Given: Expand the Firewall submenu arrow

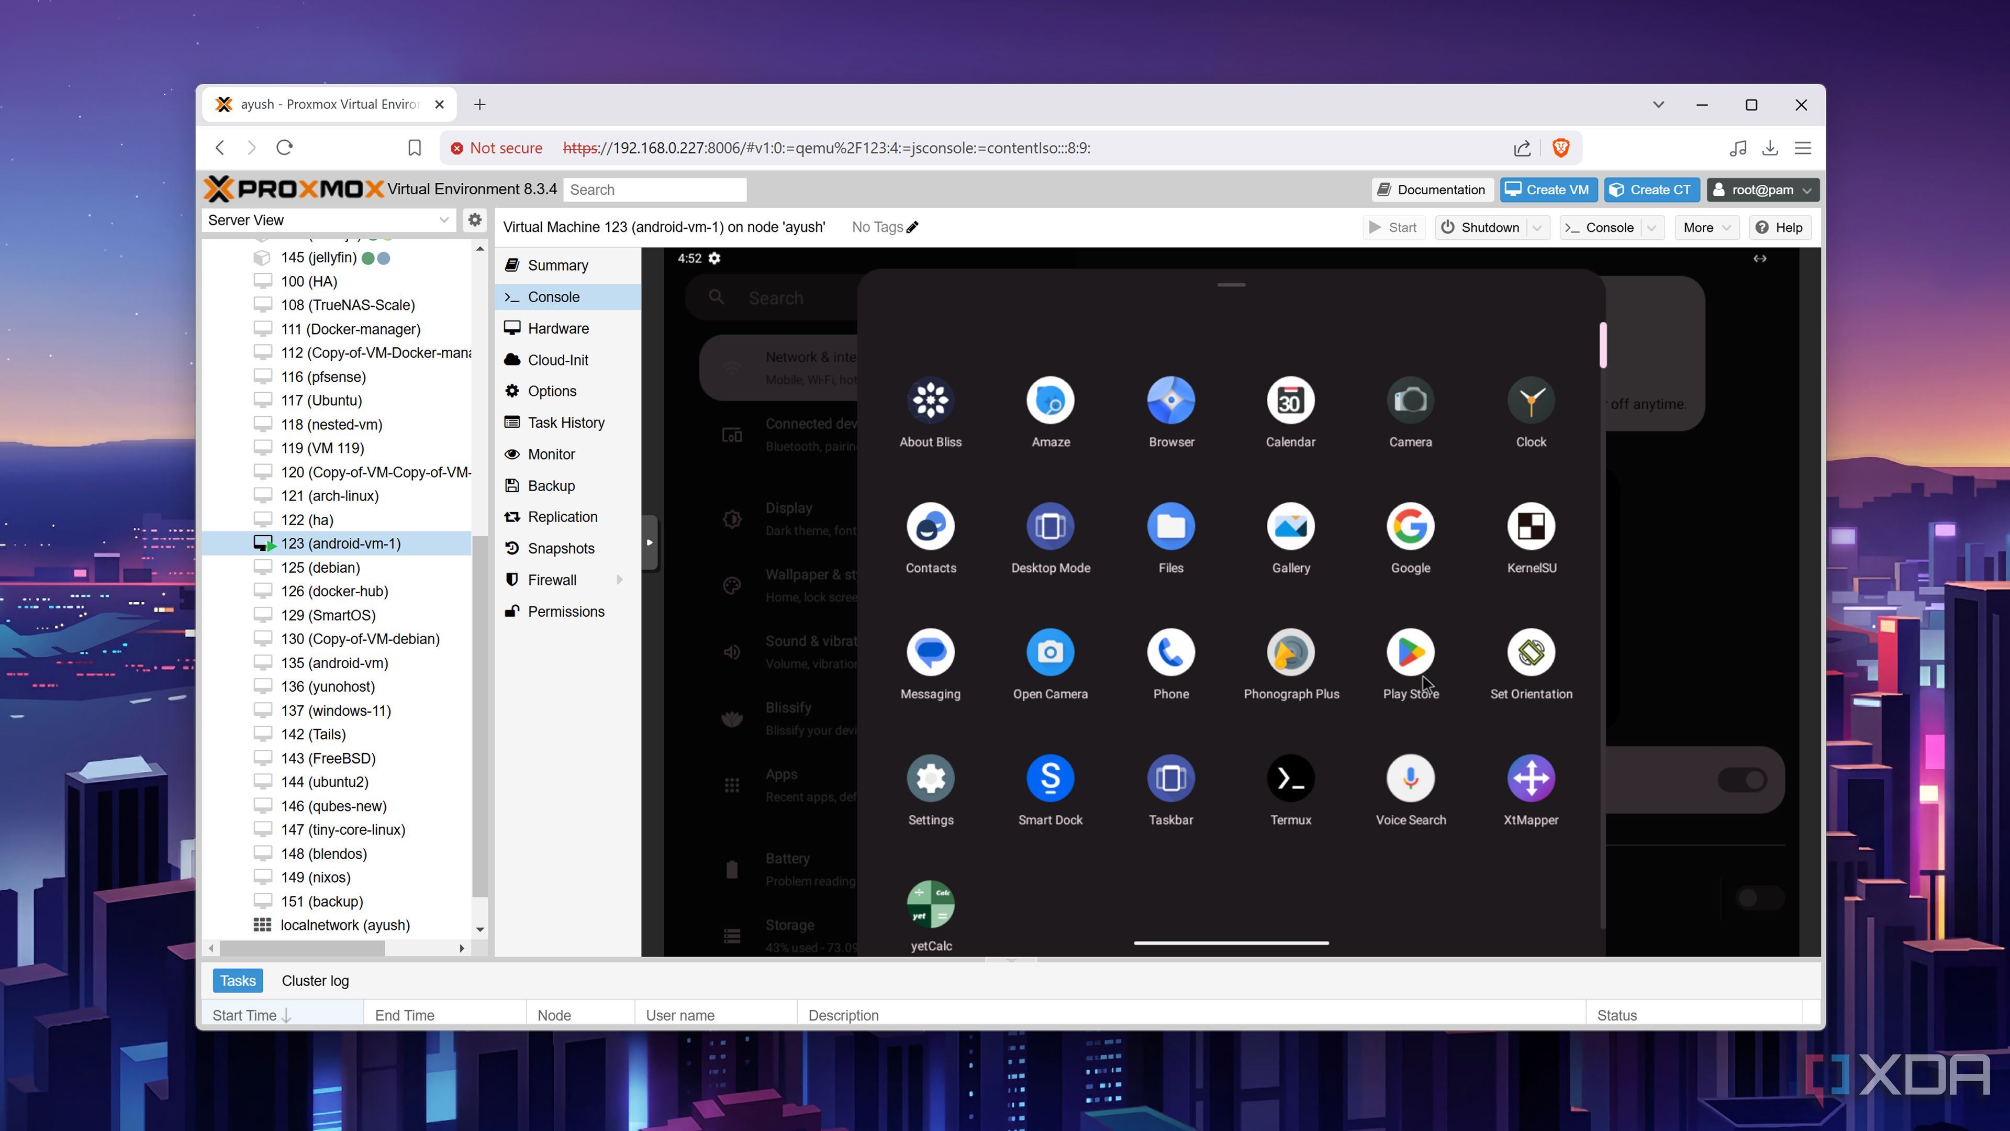Looking at the screenshot, I should 620,580.
